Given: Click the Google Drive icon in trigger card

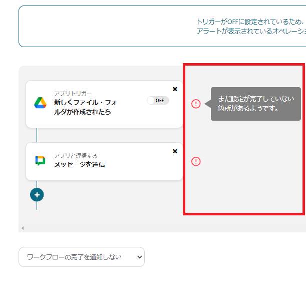Looking at the screenshot, I should 40,103.
